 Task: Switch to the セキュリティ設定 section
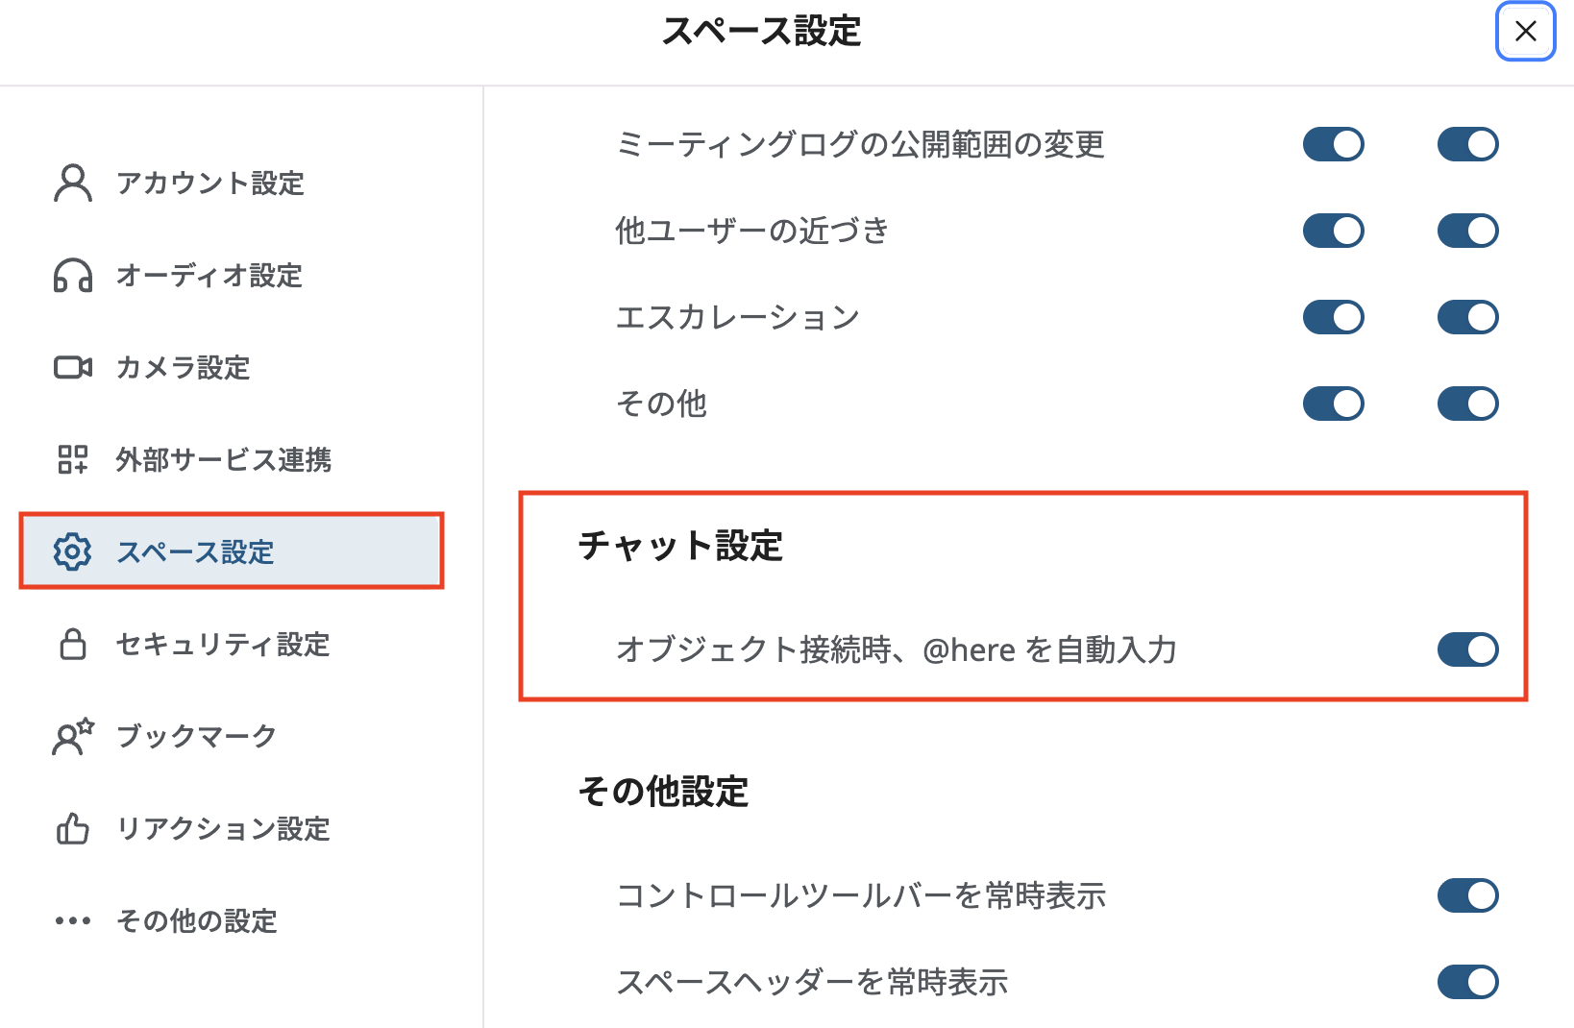coord(221,645)
